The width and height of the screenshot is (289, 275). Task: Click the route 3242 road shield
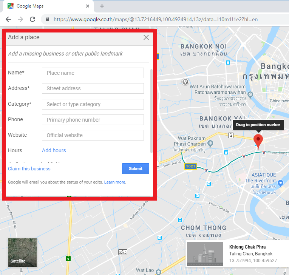(123, 252)
